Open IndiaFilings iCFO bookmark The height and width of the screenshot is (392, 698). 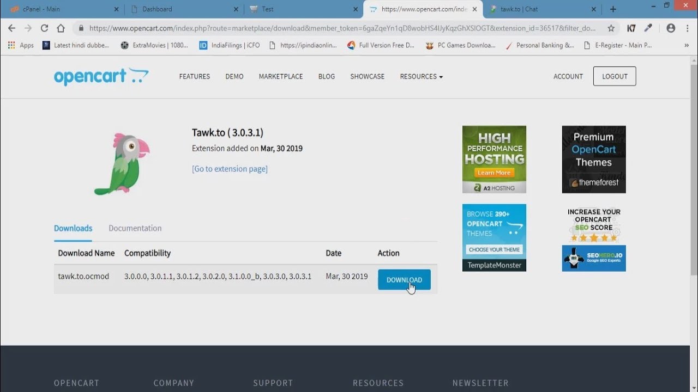point(230,45)
